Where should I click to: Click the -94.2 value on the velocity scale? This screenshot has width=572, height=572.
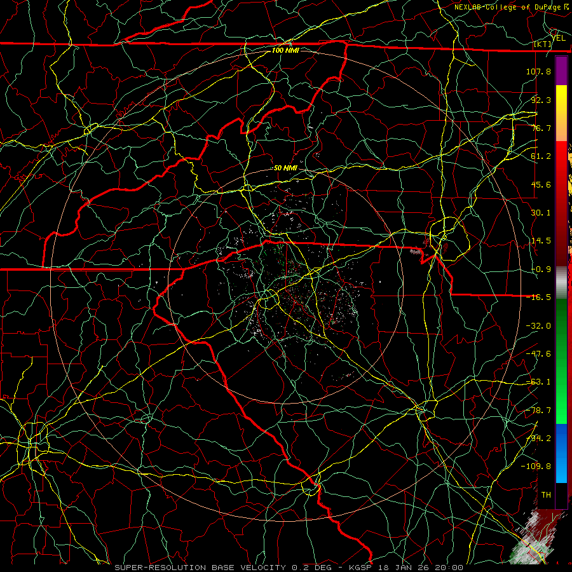point(538,439)
